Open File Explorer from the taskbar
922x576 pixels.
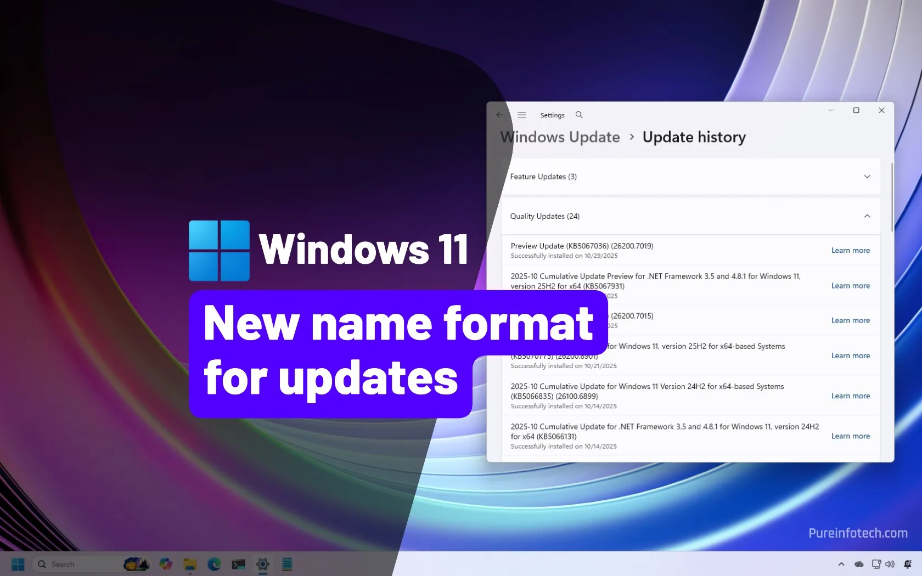pyautogui.click(x=190, y=564)
